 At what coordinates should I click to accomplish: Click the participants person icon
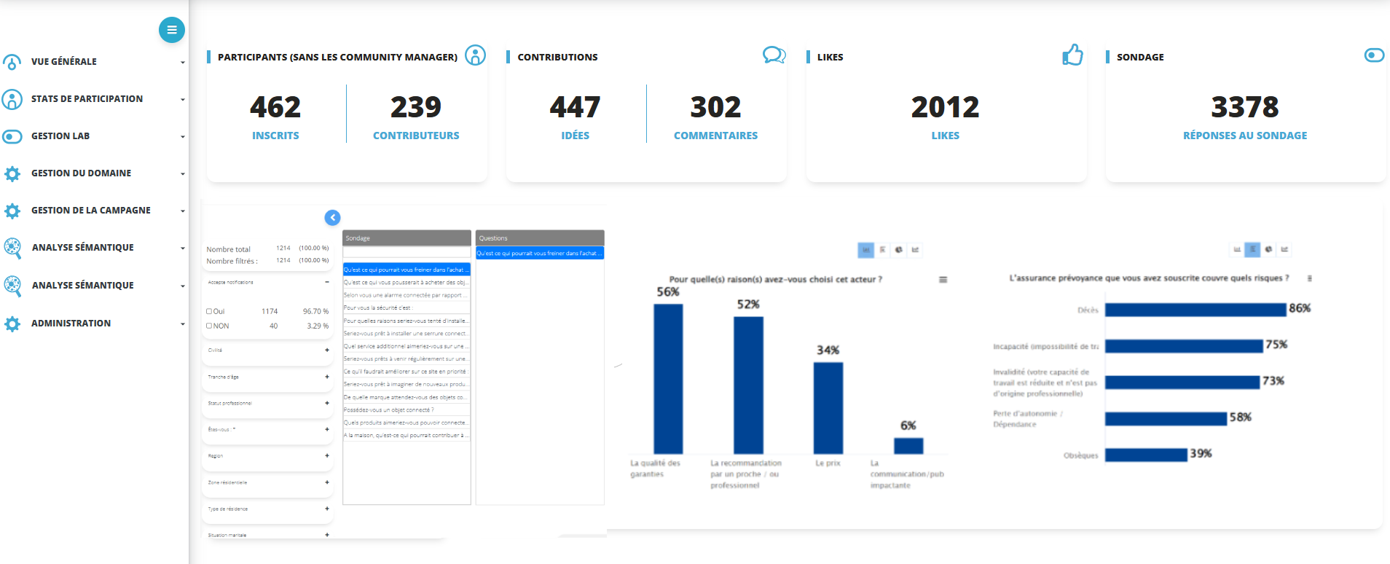475,55
